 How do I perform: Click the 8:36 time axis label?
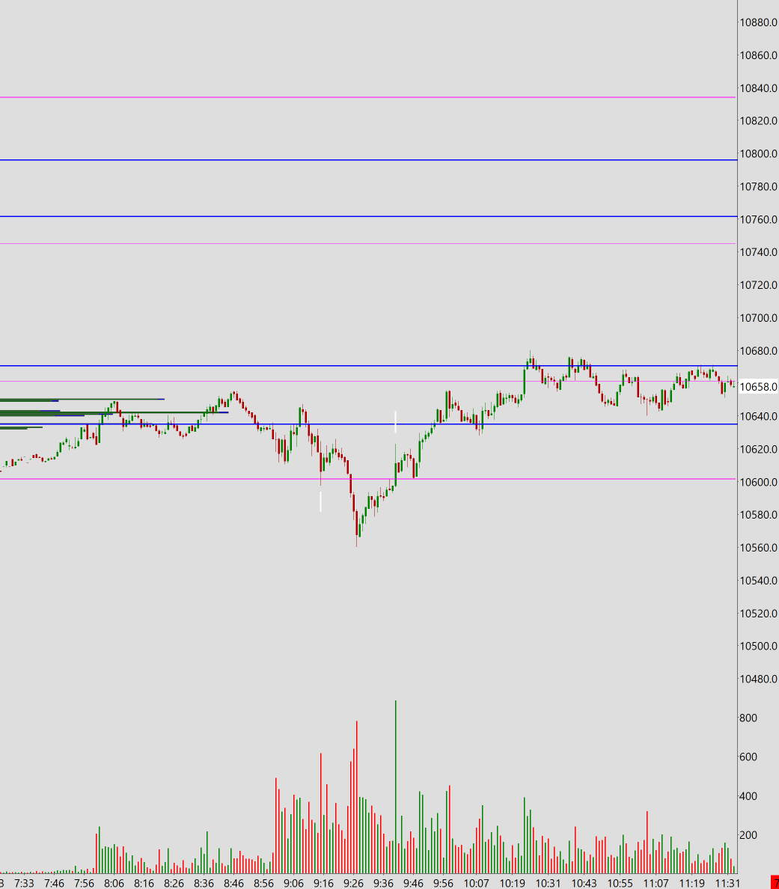click(204, 883)
